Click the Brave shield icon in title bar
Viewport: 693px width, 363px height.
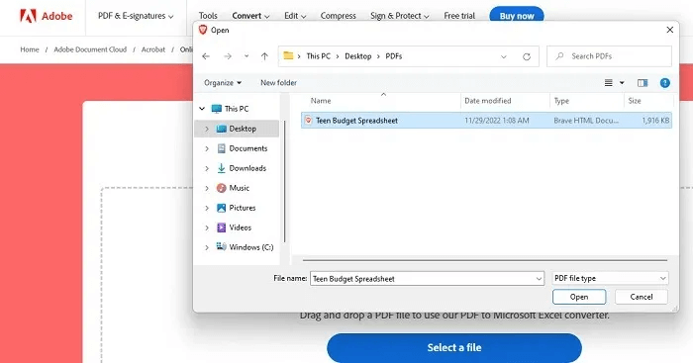click(x=203, y=30)
